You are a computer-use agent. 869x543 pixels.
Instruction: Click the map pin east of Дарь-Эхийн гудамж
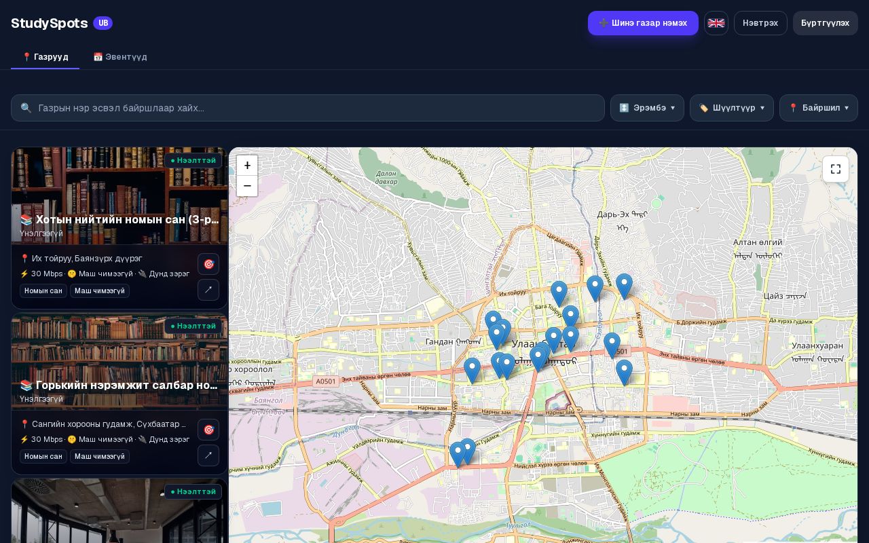[624, 286]
